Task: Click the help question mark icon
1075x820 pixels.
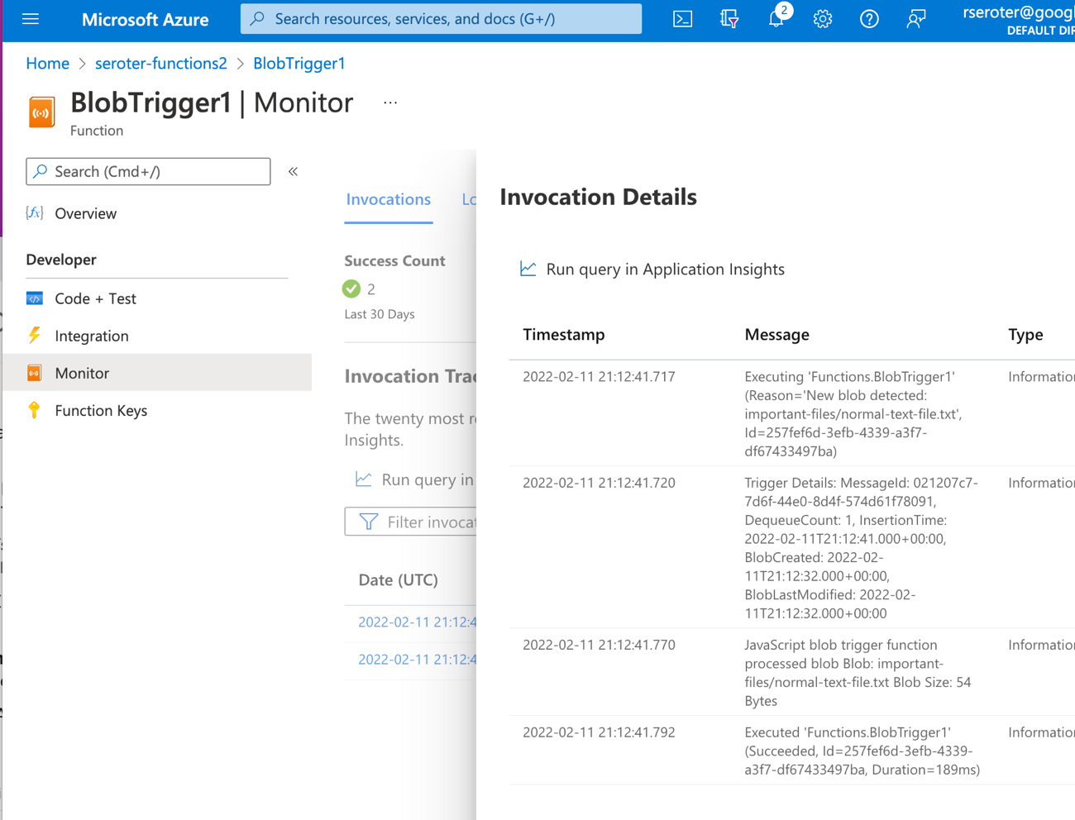Action: pos(868,19)
